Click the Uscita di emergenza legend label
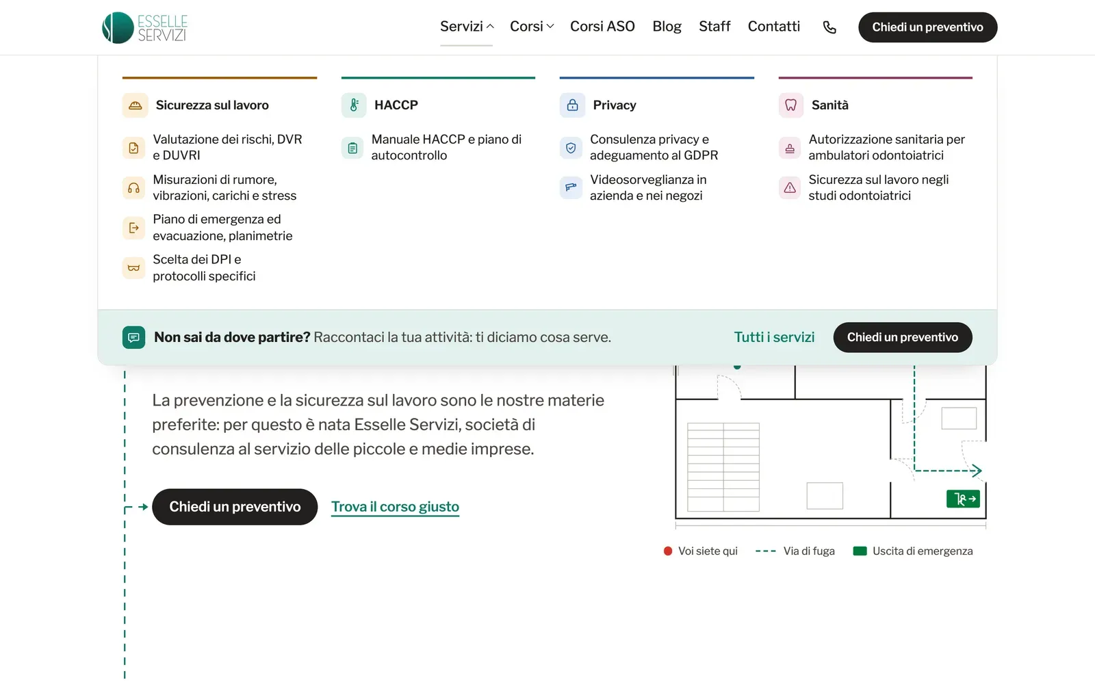The height and width of the screenshot is (684, 1095). pyautogui.click(x=923, y=551)
